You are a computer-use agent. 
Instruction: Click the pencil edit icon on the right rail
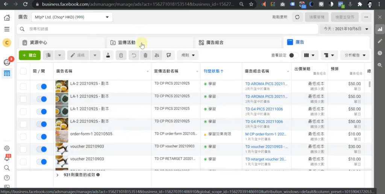coord(380,41)
